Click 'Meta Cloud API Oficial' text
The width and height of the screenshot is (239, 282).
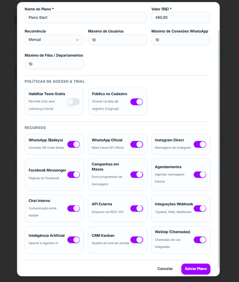coord(108,148)
